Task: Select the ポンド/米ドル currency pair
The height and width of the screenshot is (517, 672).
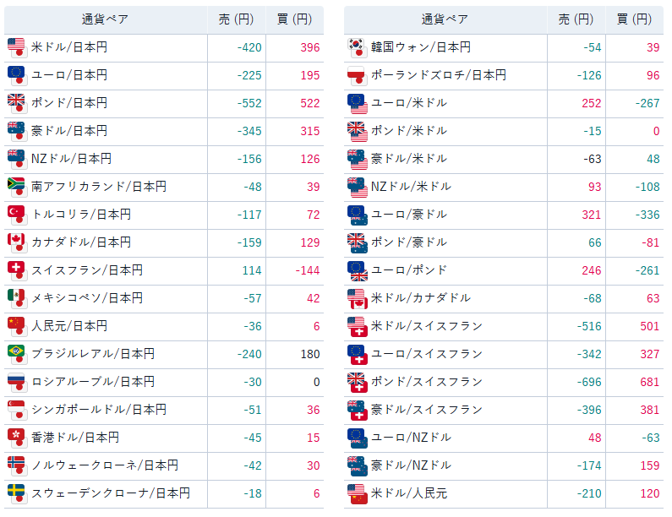Action: pyautogui.click(x=408, y=131)
